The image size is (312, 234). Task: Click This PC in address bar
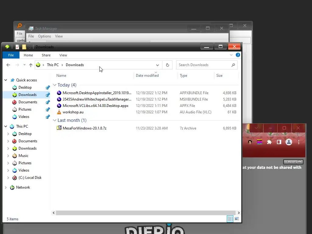(x=53, y=65)
